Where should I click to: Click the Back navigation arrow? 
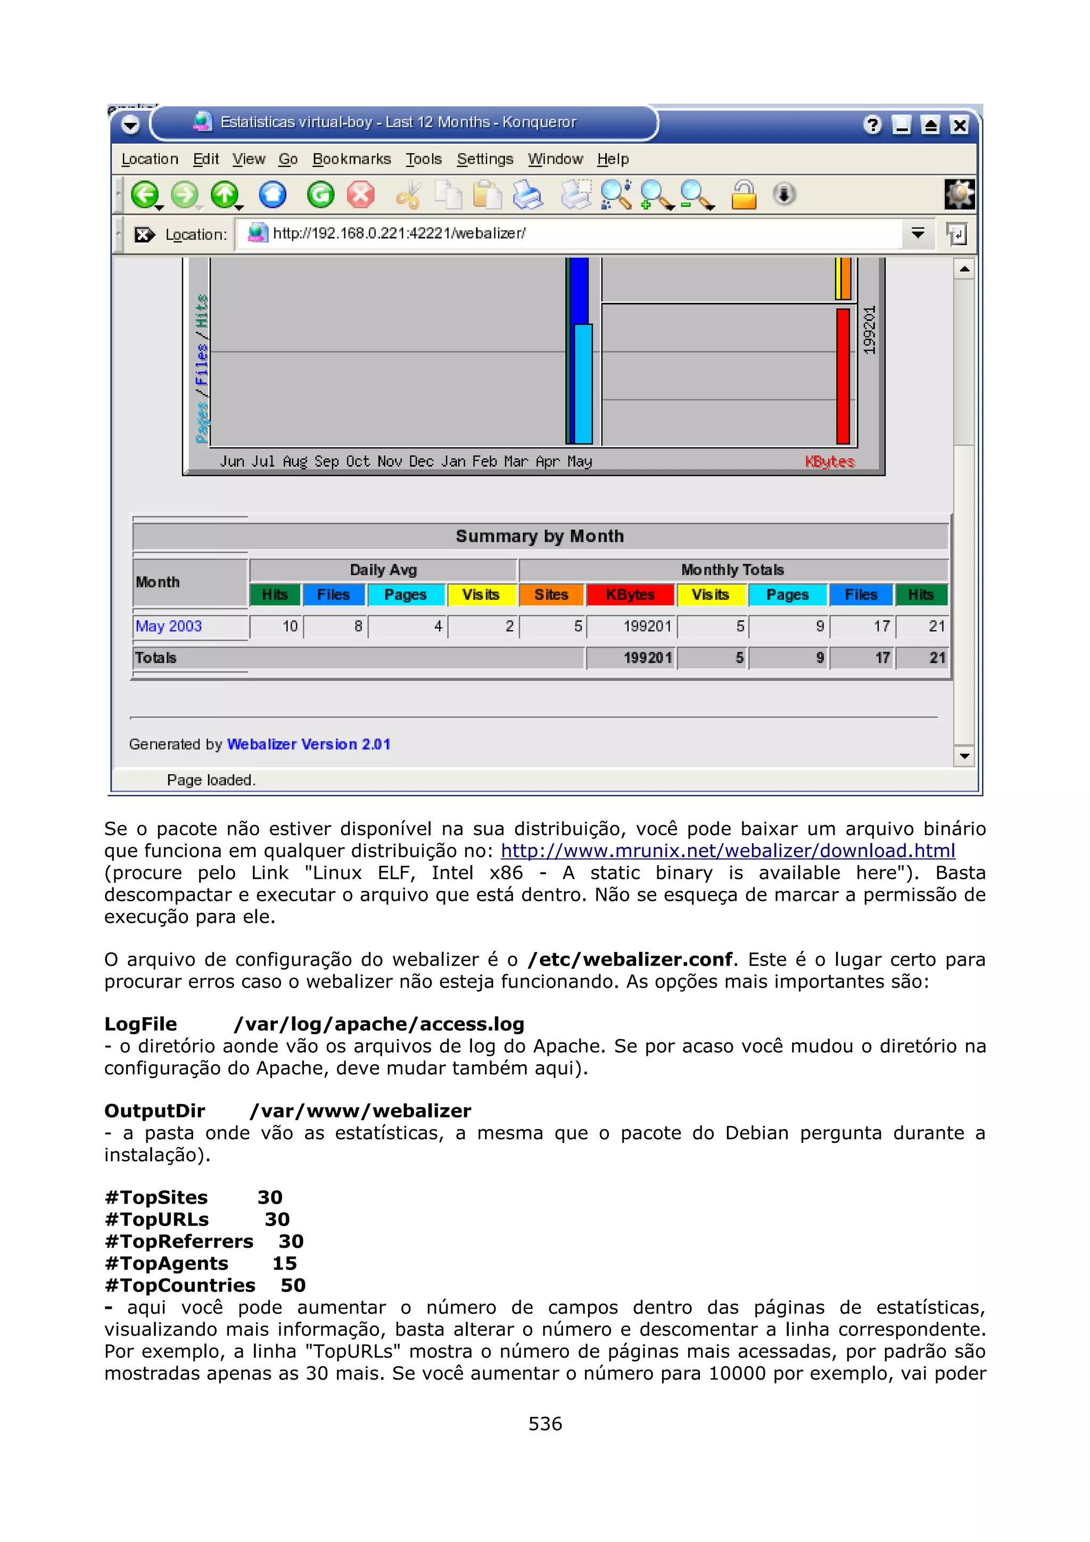coord(144,195)
